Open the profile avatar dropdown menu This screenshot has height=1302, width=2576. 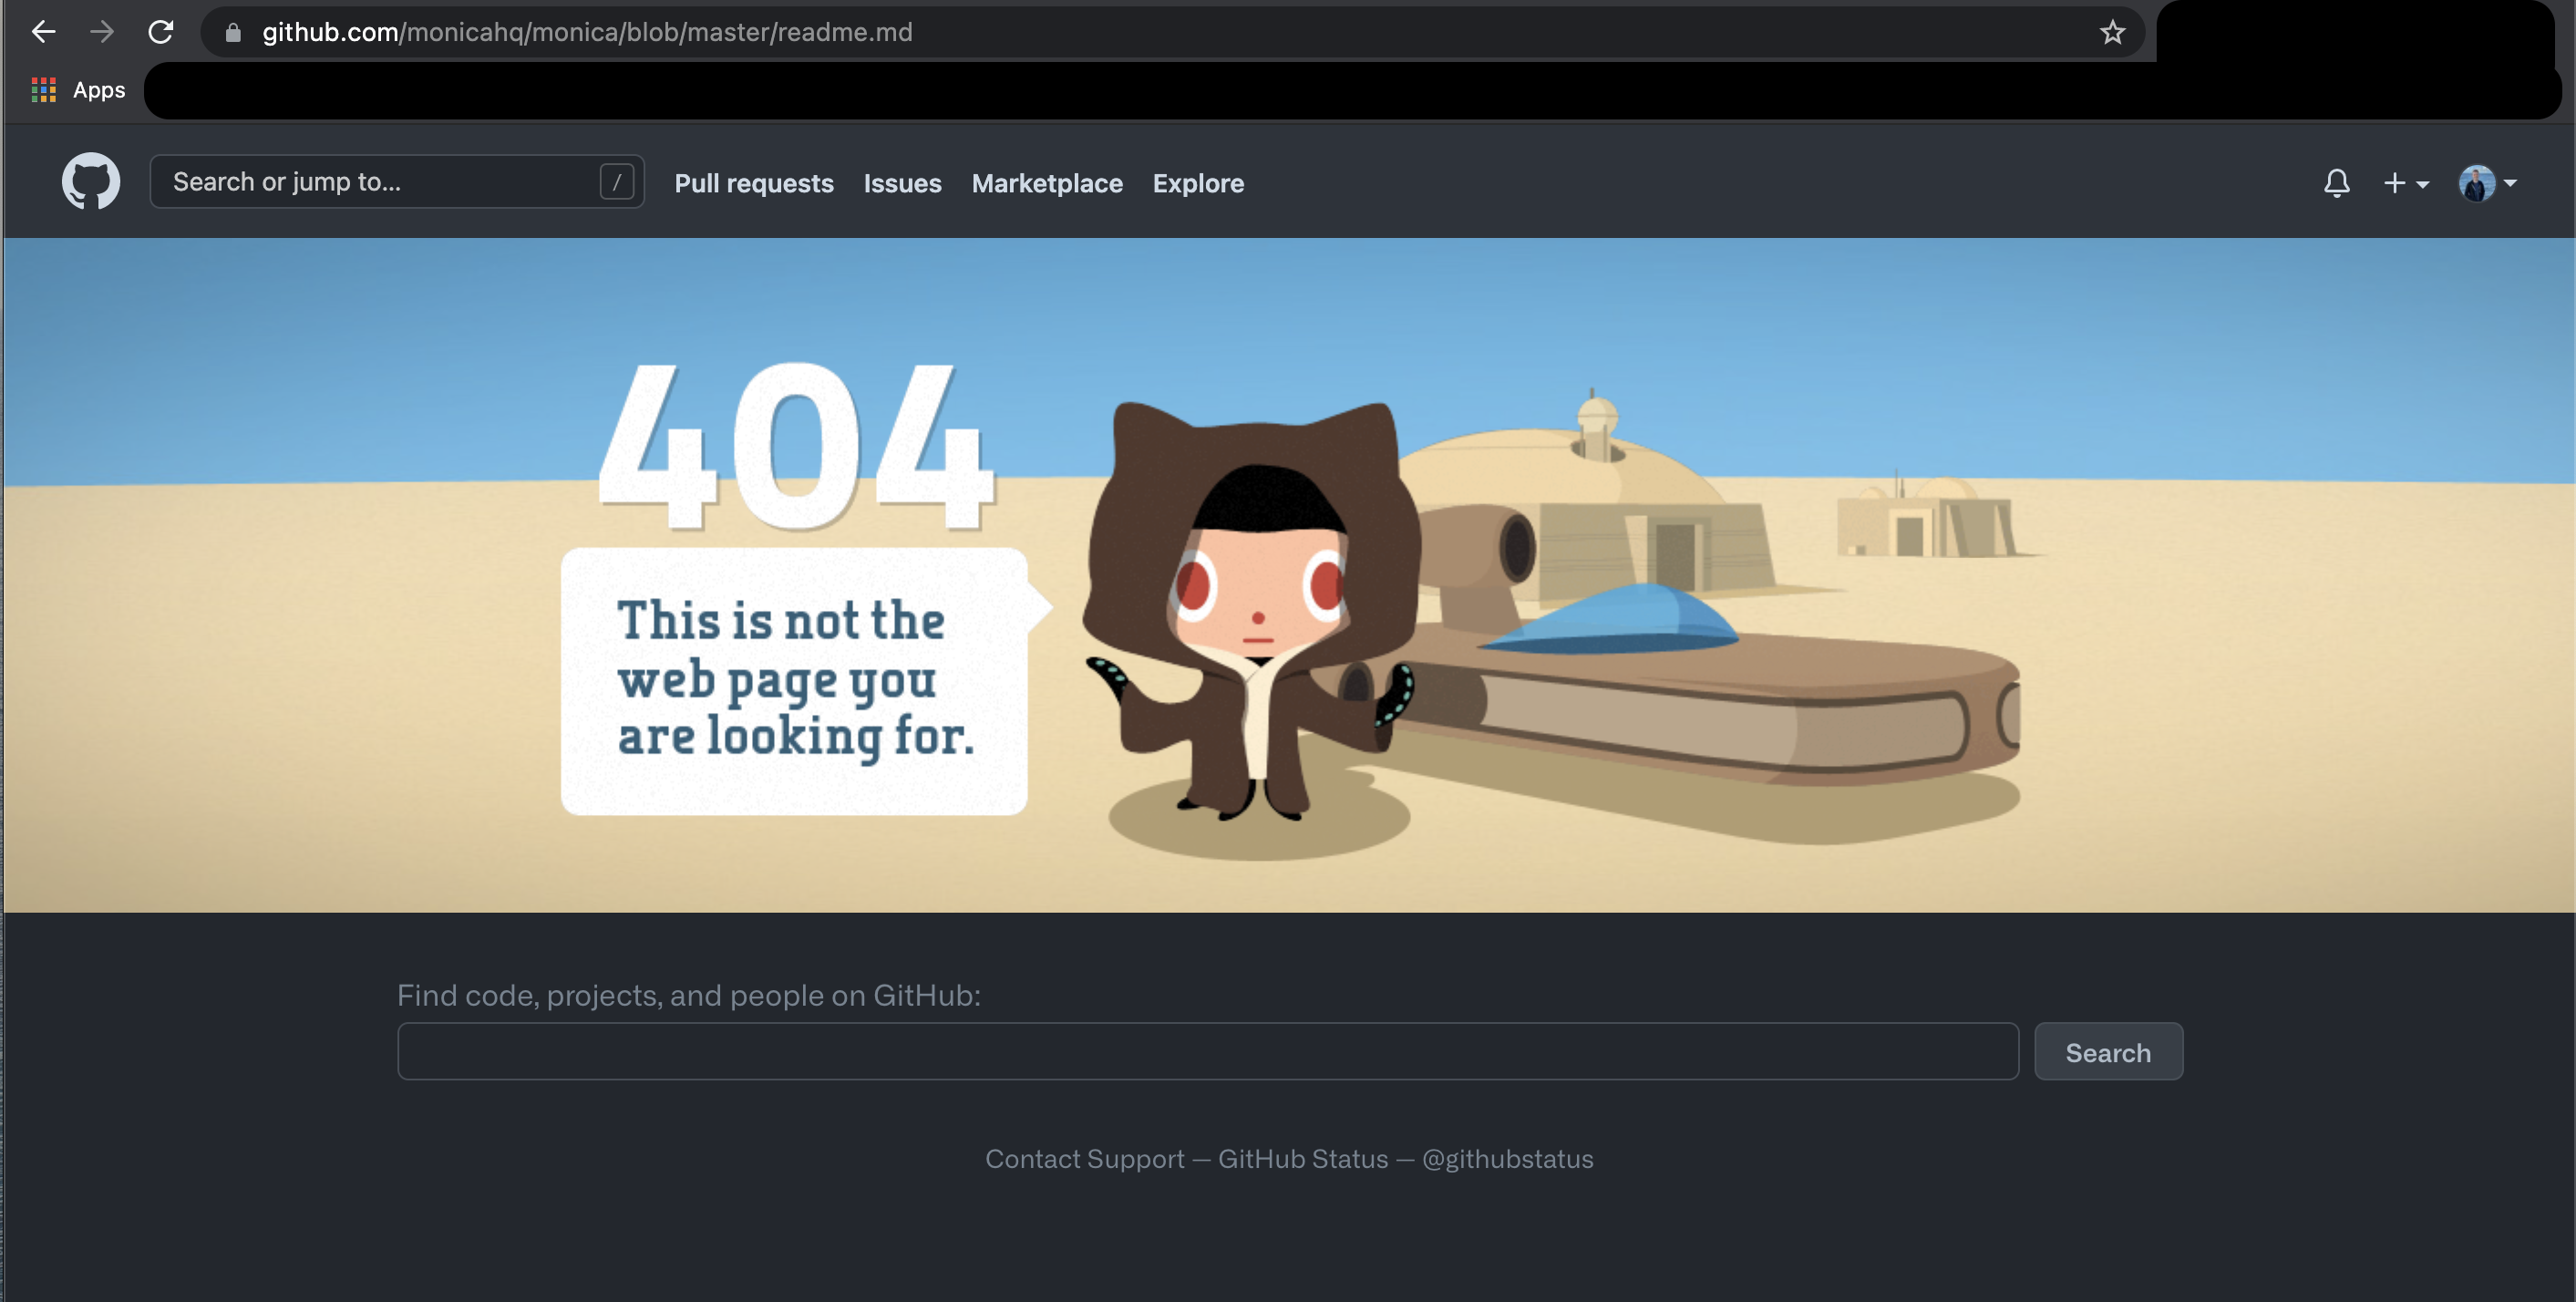point(2477,183)
